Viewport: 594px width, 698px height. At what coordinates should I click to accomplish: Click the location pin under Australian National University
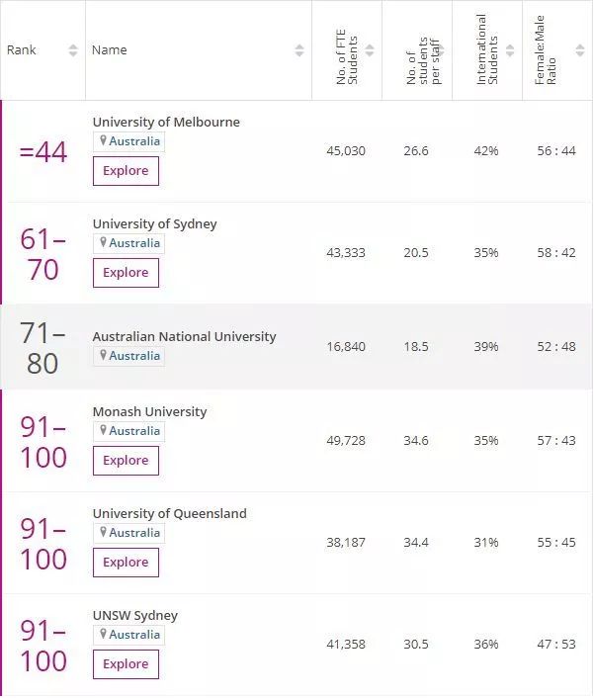click(x=102, y=356)
